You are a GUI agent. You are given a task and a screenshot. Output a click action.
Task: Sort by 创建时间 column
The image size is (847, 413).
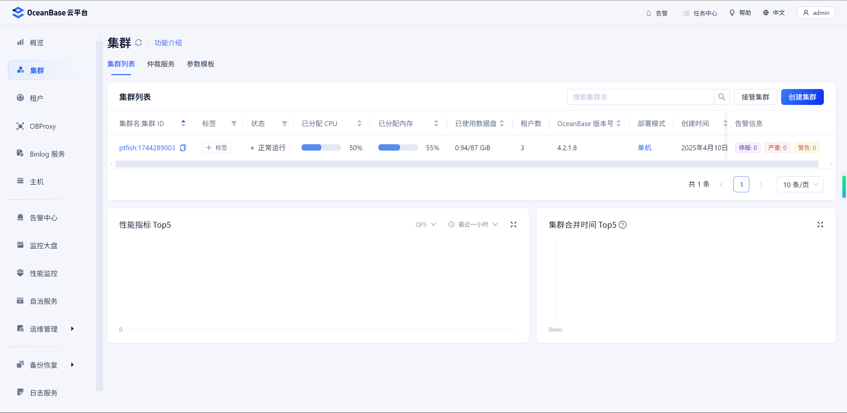(x=726, y=123)
